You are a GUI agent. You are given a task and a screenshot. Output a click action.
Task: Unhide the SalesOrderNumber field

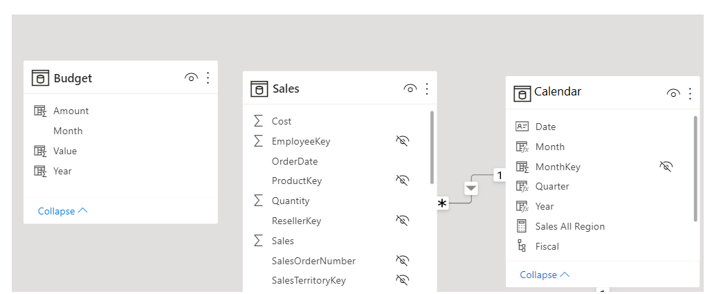pos(402,260)
